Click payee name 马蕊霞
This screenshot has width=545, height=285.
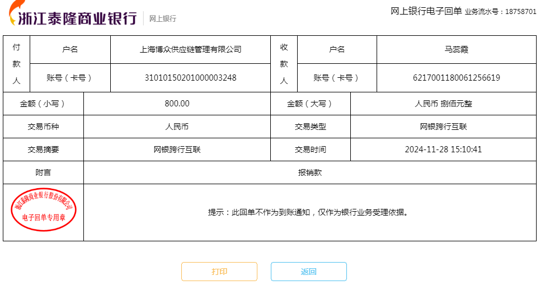pyautogui.click(x=456, y=49)
